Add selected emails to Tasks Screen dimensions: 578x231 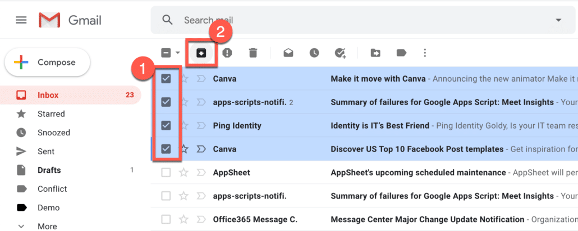coord(340,53)
